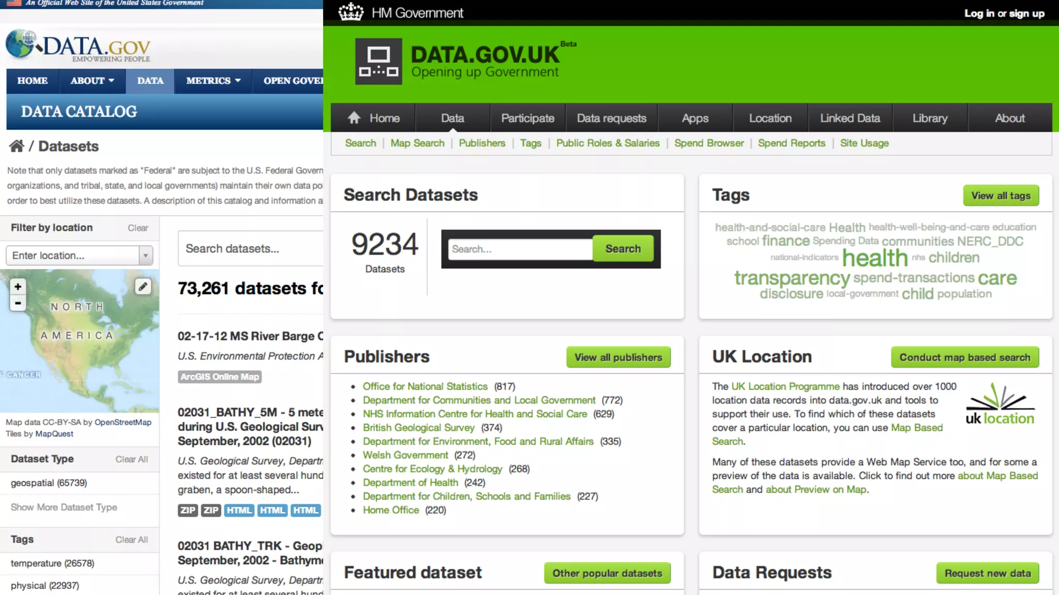This screenshot has width=1059, height=595.
Task: Click the home icon in Datasets breadcrumb
Action: (x=17, y=146)
